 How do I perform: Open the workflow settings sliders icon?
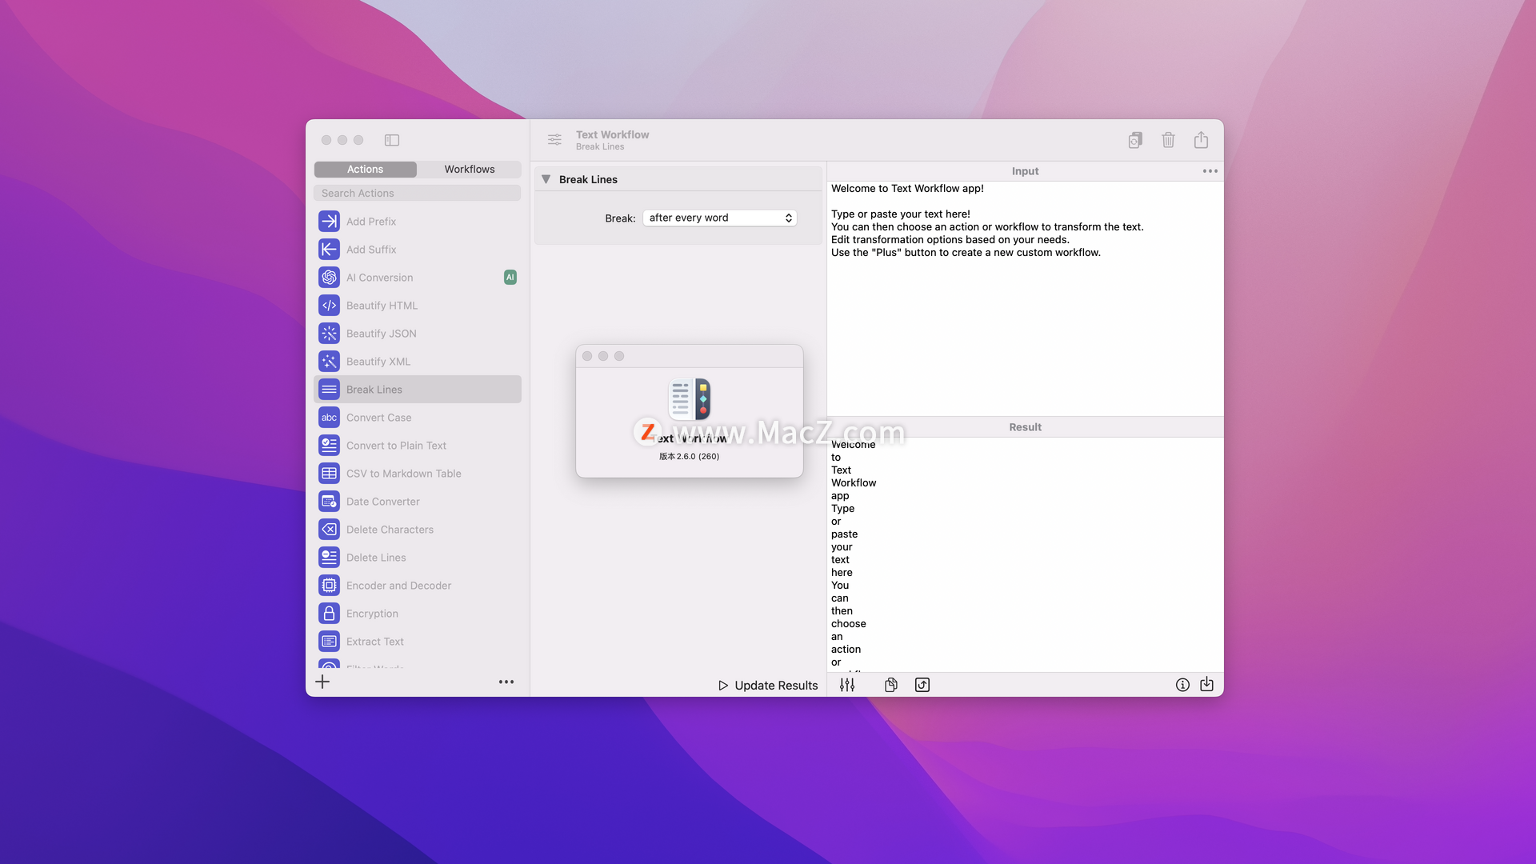[x=554, y=140]
